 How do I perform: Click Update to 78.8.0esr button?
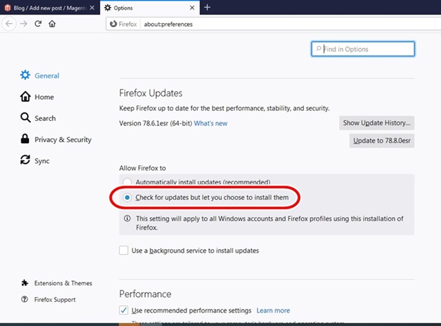pos(382,141)
